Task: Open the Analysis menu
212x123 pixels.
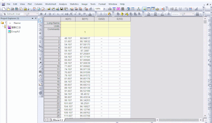Action: 63,4
